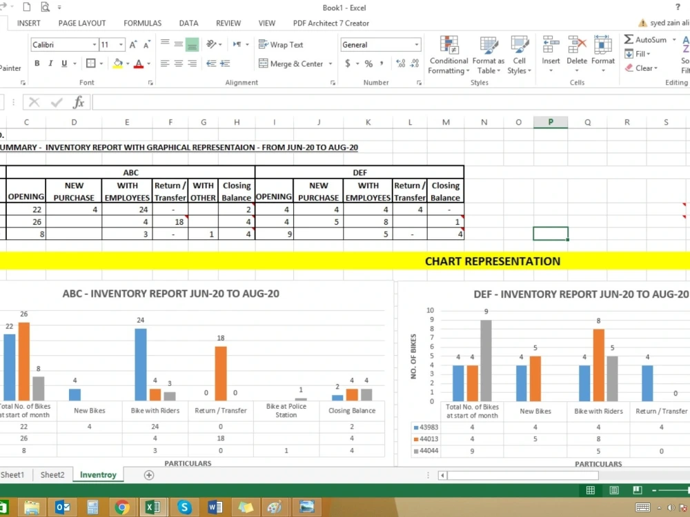This screenshot has height=517, width=690.
Task: Toggle Bold formatting
Action: 37,63
